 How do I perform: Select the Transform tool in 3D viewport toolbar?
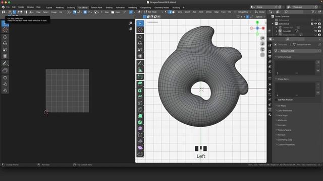140,56
